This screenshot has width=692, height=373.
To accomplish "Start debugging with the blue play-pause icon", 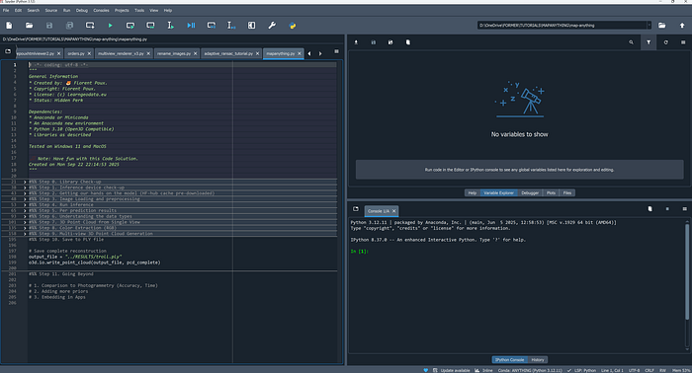I will (191, 26).
